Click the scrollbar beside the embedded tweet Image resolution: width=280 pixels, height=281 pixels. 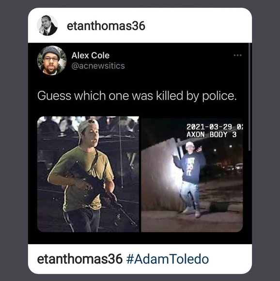point(250,97)
